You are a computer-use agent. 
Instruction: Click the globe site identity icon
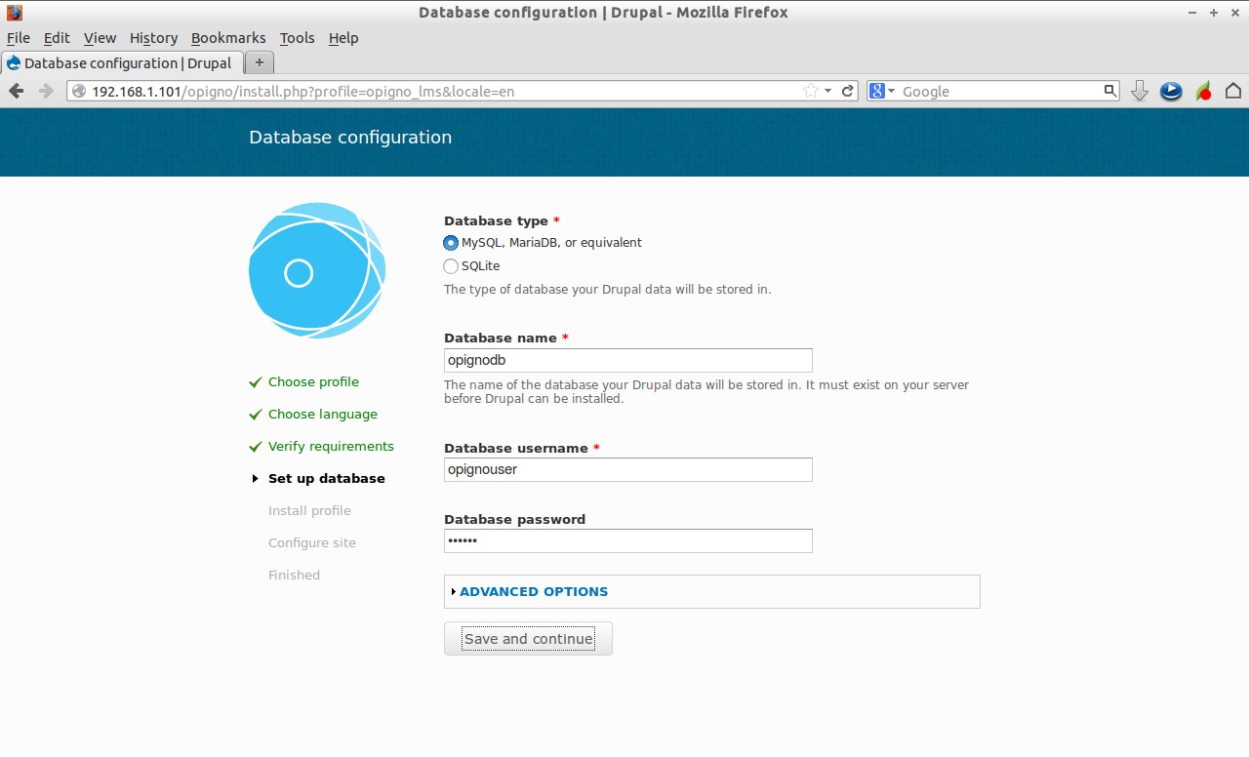(x=79, y=91)
